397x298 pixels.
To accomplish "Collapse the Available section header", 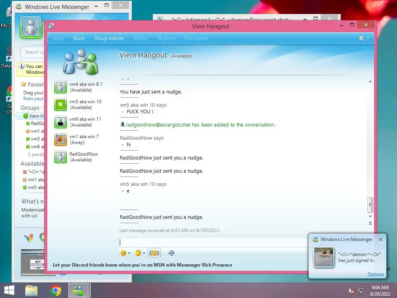I will click(33, 164).
